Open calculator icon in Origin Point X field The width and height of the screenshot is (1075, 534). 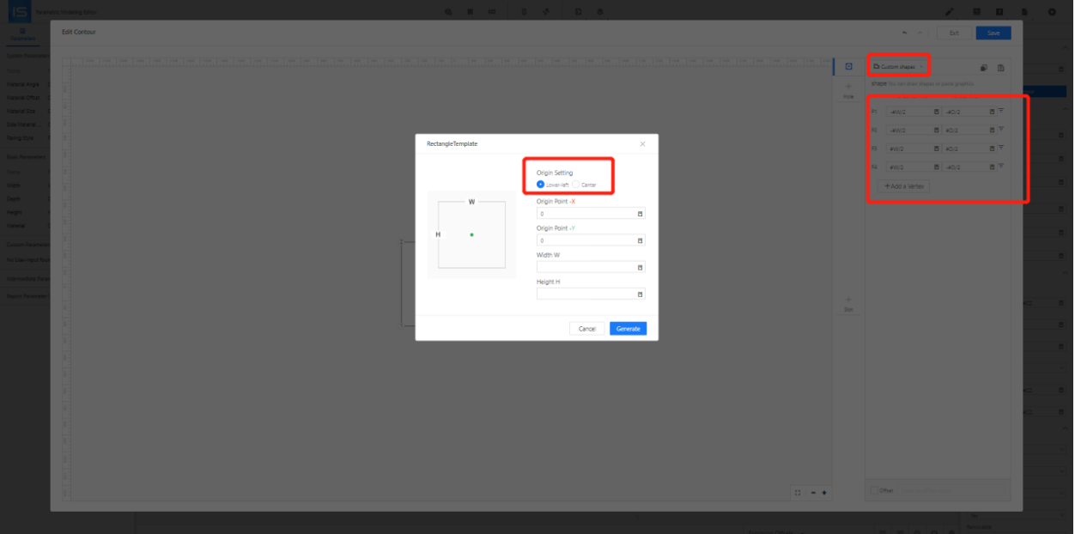pyautogui.click(x=640, y=213)
